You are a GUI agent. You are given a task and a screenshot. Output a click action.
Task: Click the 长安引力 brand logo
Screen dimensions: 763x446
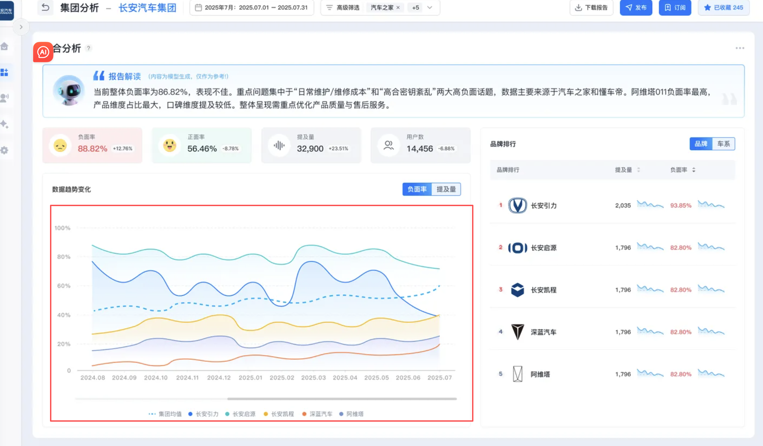pos(517,205)
